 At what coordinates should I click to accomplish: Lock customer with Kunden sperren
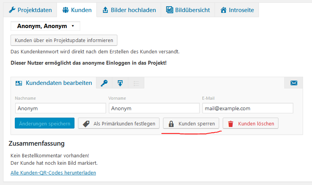[x=191, y=123]
